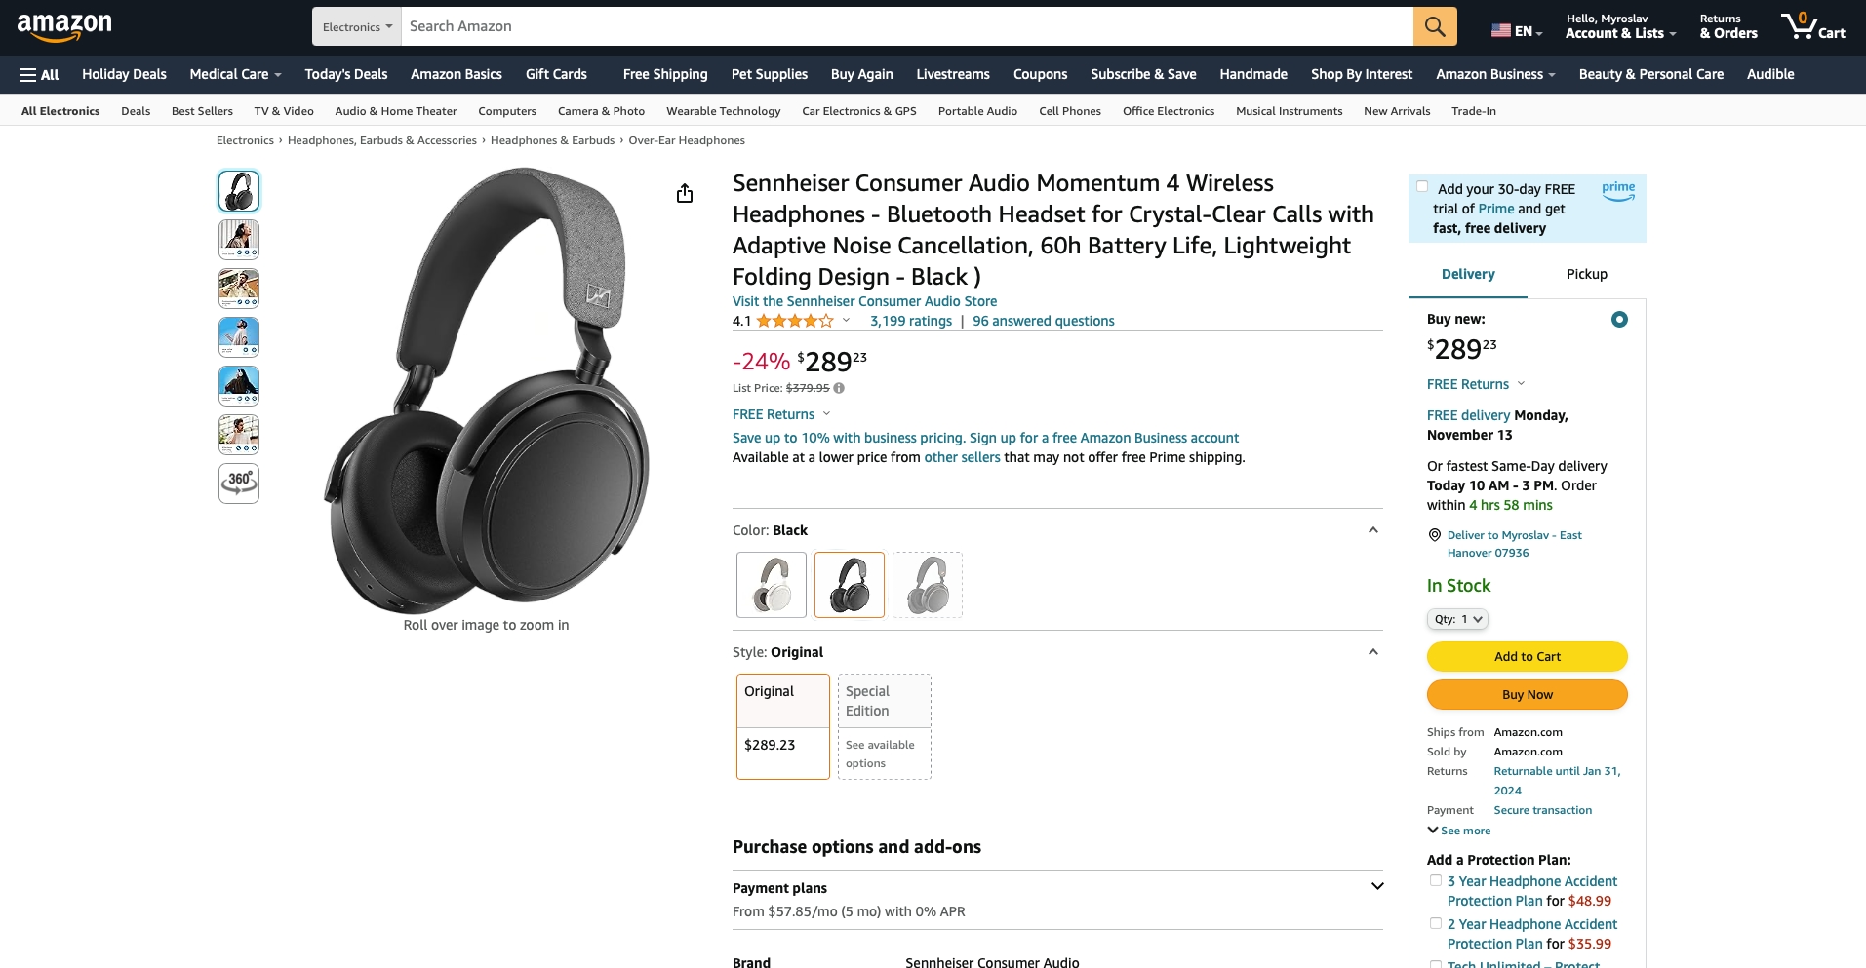Open the 360° view thumbnail
Screen dimensions: 1866x968
click(x=239, y=484)
